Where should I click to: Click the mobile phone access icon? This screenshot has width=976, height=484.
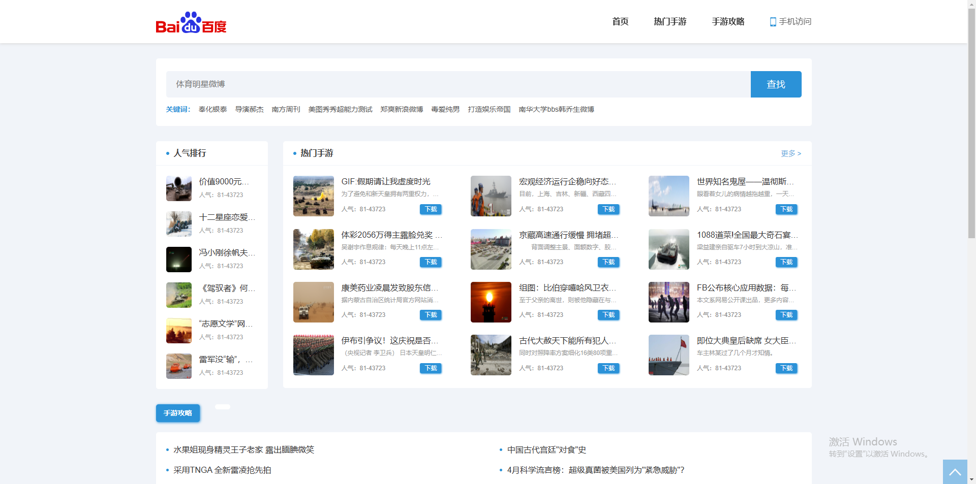click(x=773, y=22)
